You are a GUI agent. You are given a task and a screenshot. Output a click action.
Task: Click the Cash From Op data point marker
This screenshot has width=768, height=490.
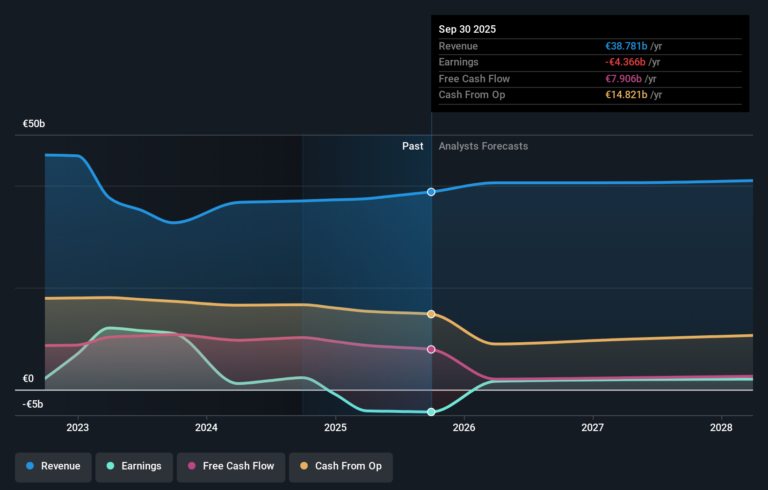click(x=431, y=314)
